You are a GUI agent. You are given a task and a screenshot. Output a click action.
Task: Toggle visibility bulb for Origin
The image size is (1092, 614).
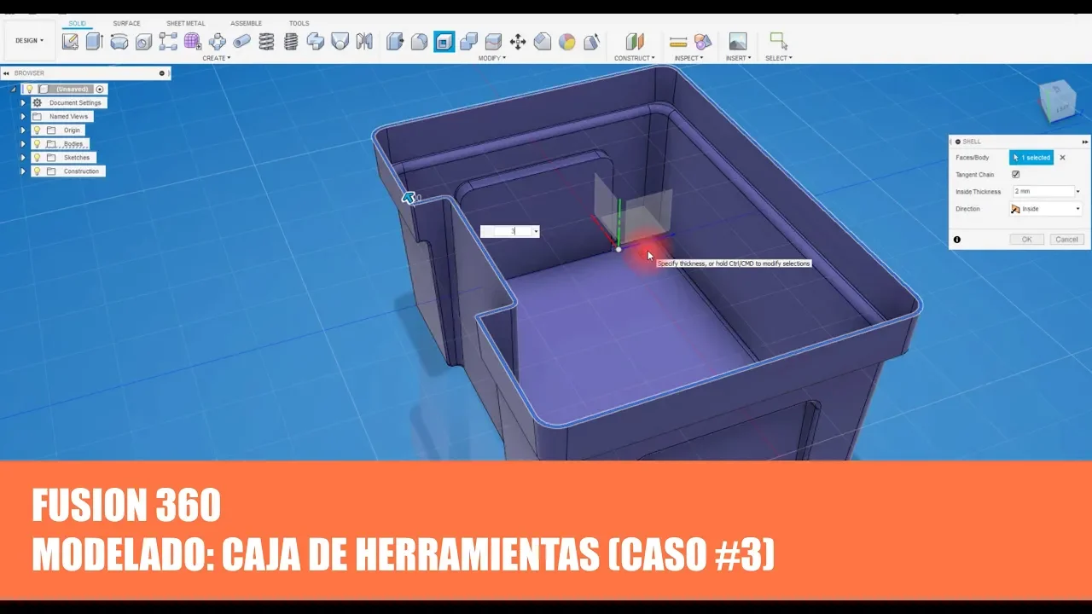pos(37,130)
